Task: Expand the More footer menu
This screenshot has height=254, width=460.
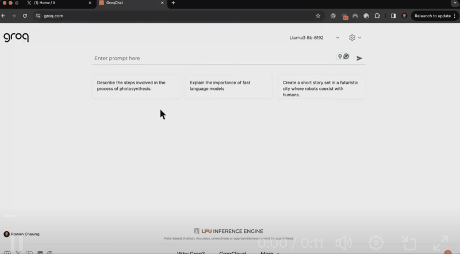Action: [270, 252]
